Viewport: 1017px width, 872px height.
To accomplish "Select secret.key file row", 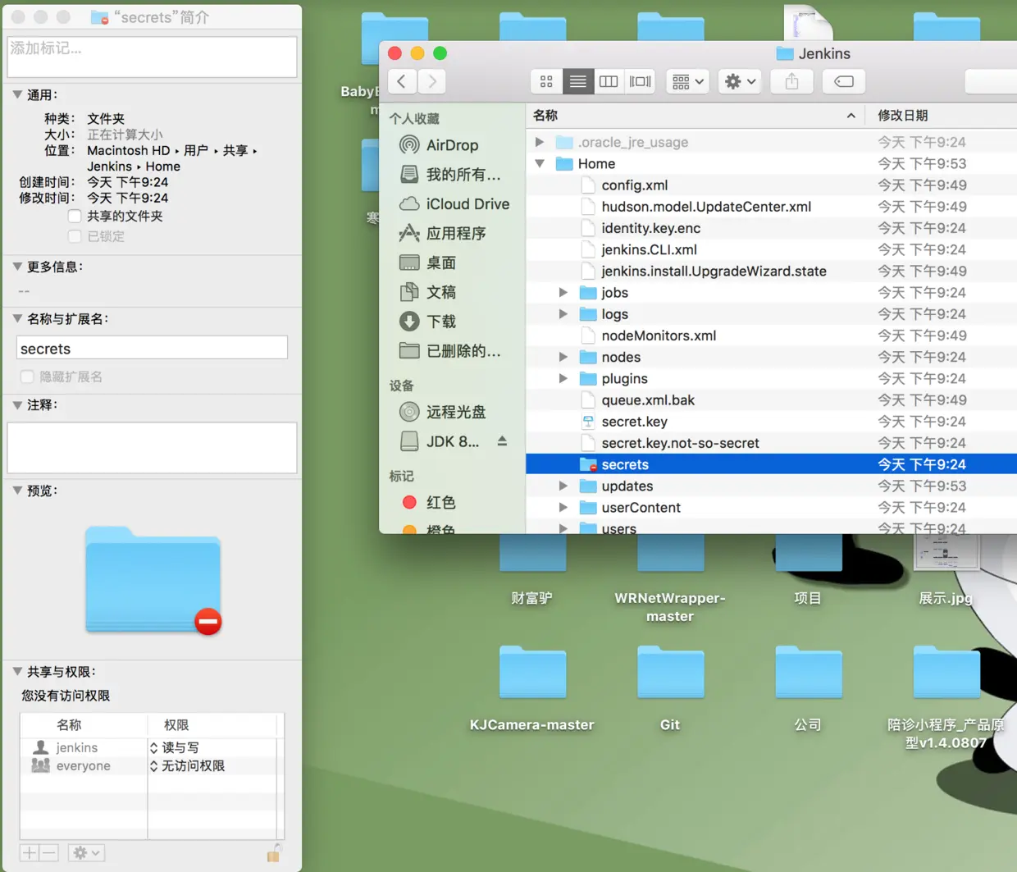I will [771, 422].
